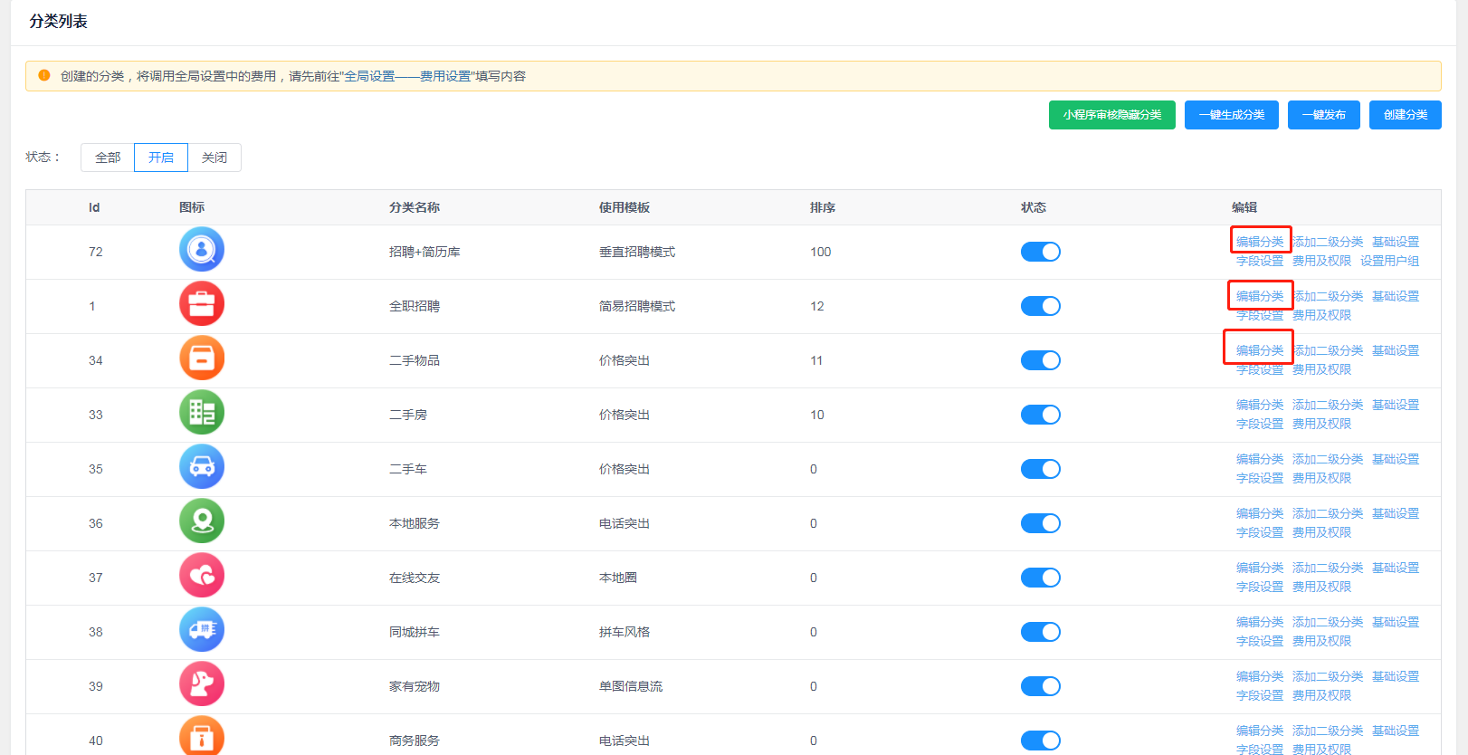Click 添加二级分类 in 二手车 row

[x=1328, y=459]
